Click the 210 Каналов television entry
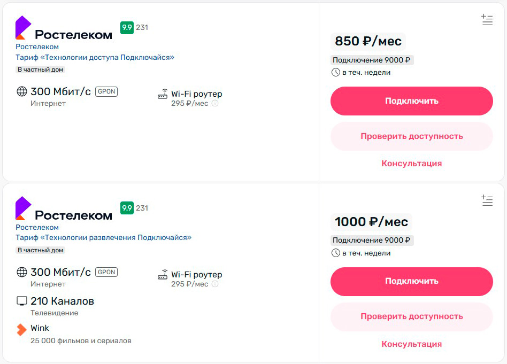The height and width of the screenshot is (364, 507). point(62,301)
